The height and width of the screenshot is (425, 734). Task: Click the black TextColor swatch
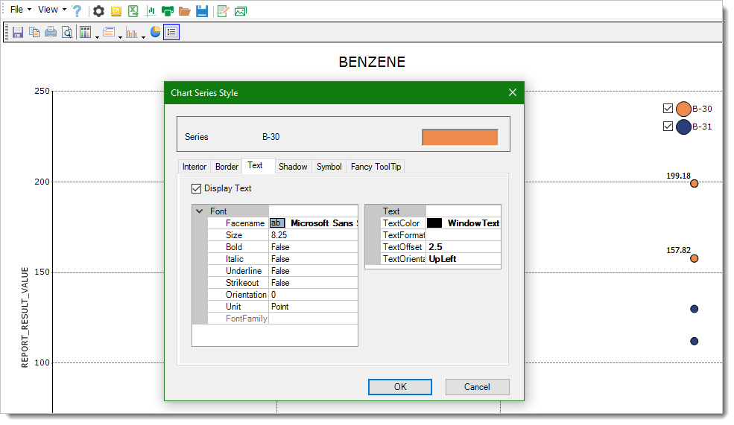click(434, 223)
